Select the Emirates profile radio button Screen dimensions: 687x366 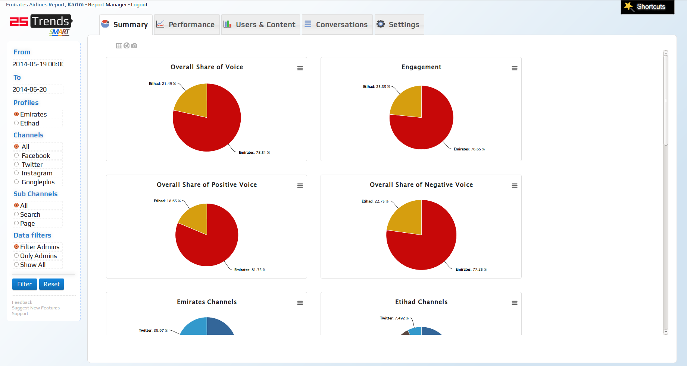click(16, 114)
